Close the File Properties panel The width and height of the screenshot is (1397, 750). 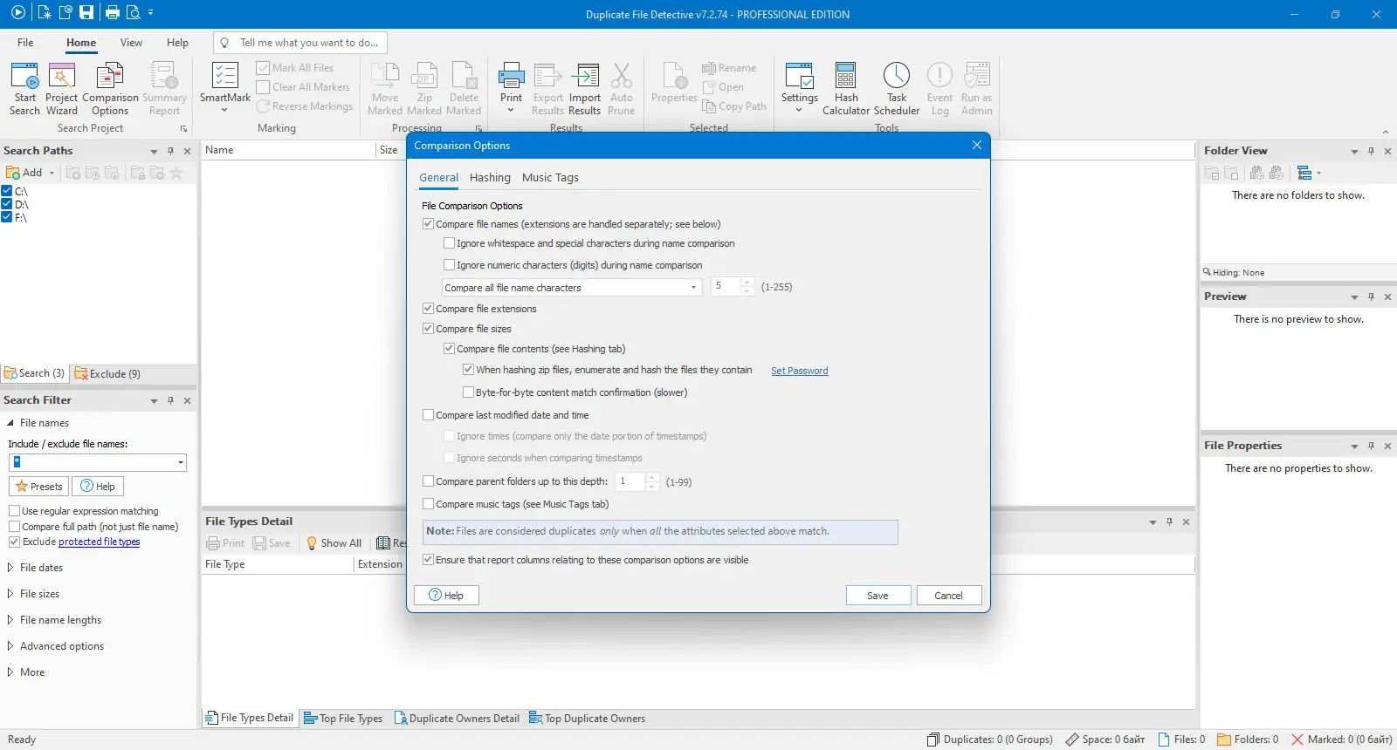point(1387,446)
